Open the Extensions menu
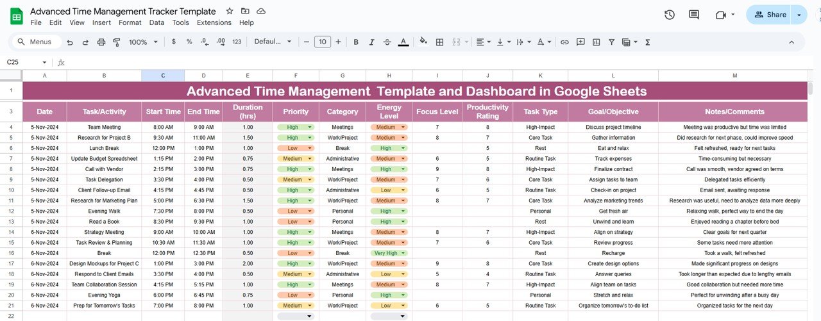This screenshot has width=821, height=321. pyautogui.click(x=214, y=22)
